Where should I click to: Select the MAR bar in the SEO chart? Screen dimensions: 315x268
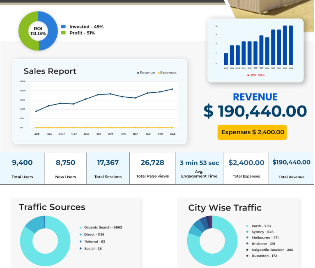[x=291, y=45]
